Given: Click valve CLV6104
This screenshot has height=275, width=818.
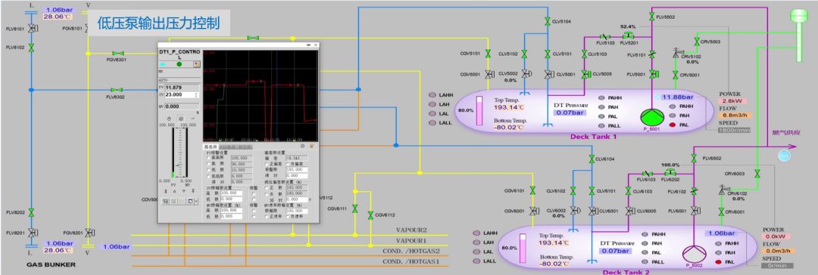Looking at the screenshot, I should click(591, 159).
